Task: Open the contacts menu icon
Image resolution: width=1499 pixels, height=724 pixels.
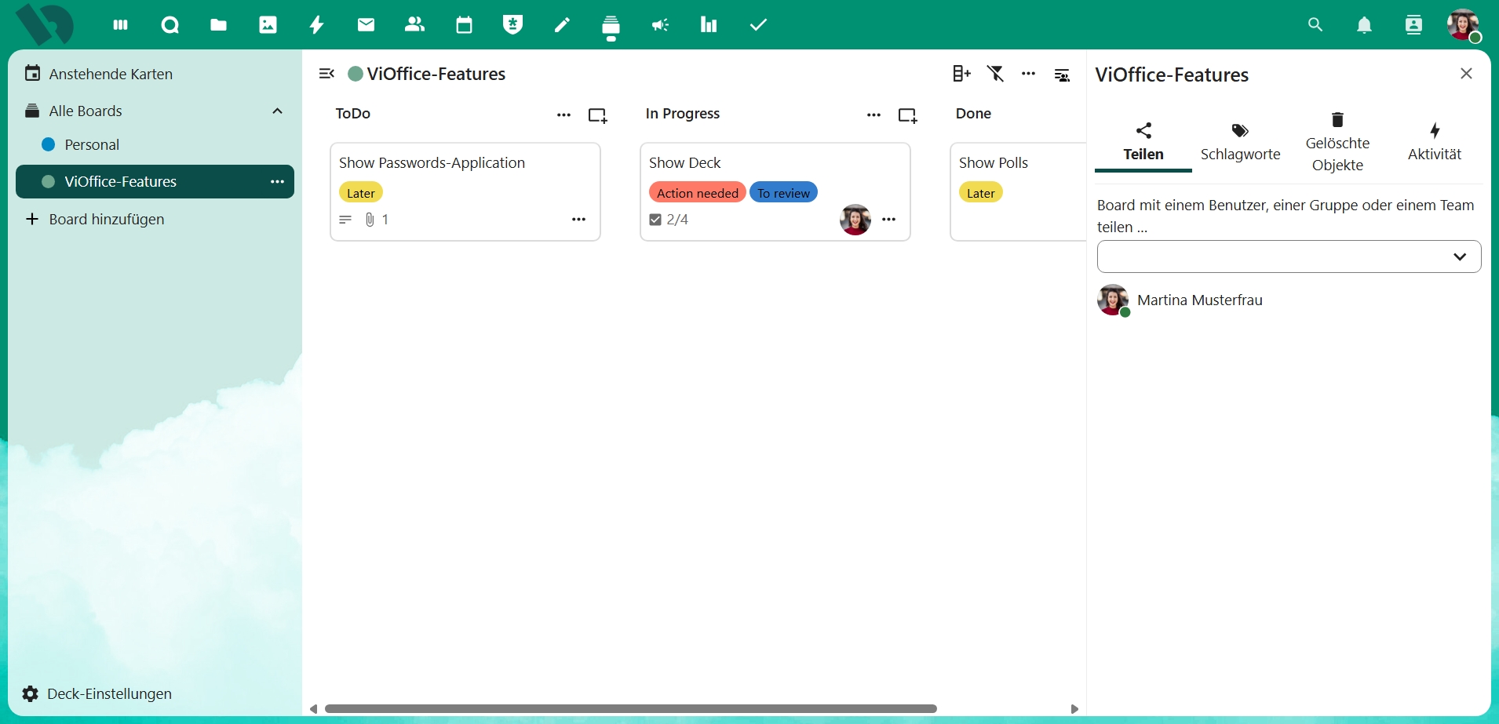Action: 1413,25
